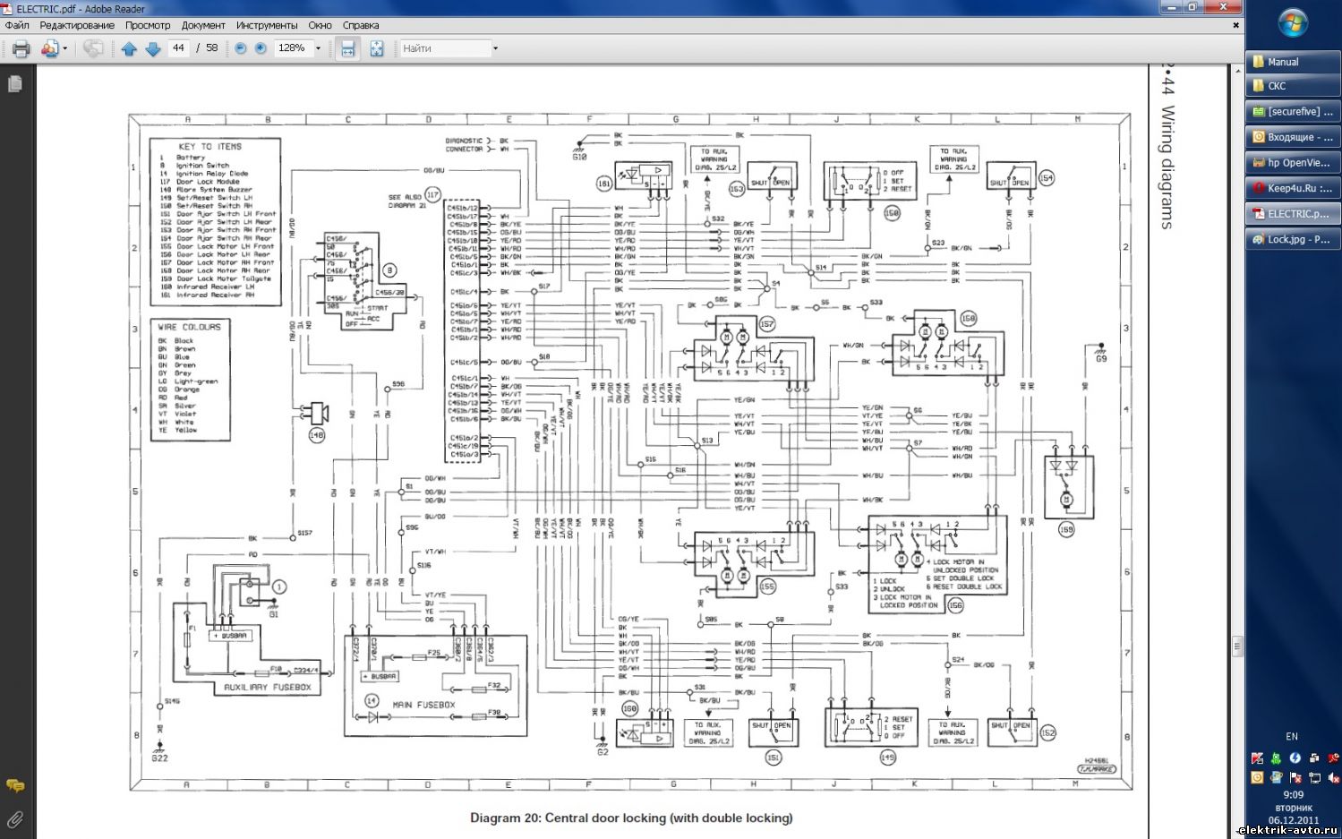The image size is (1342, 839).
Task: Open the Find options dropdown arrow
Action: [x=495, y=48]
